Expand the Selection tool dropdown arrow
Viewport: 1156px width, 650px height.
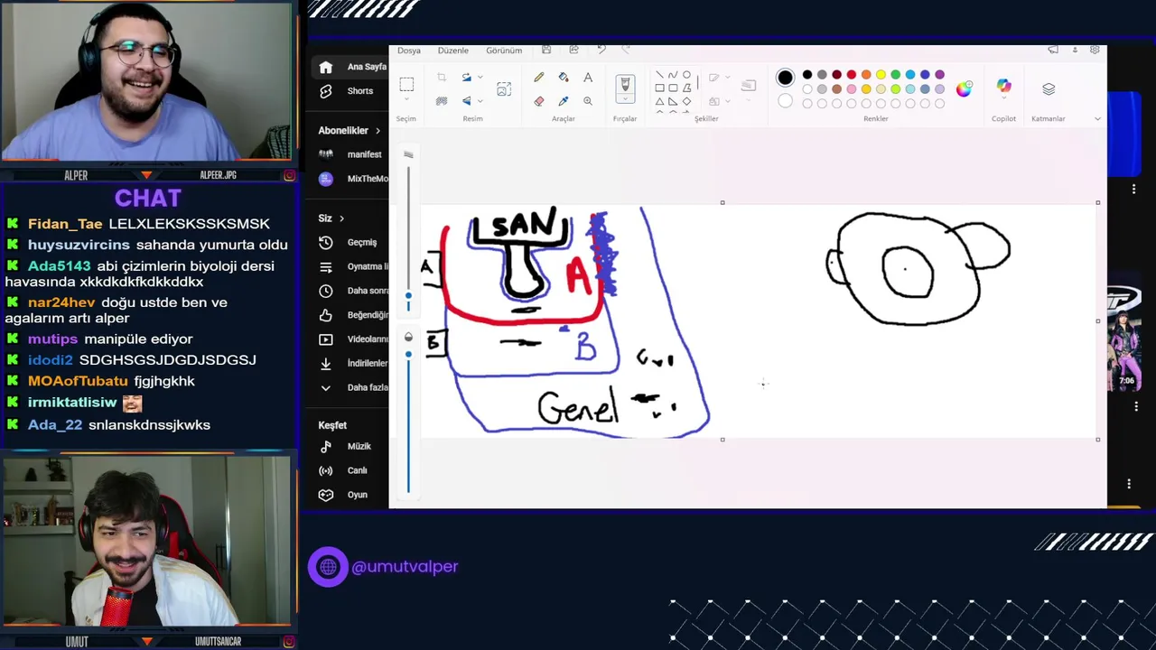pyautogui.click(x=406, y=99)
